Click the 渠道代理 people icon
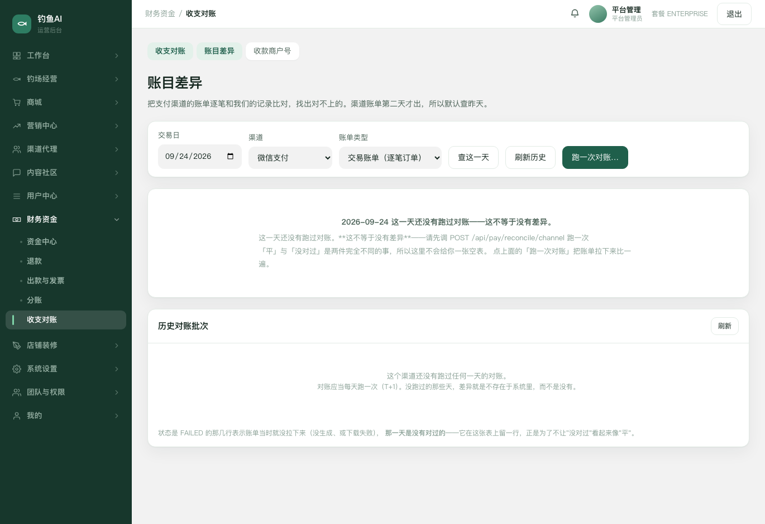 coord(17,149)
